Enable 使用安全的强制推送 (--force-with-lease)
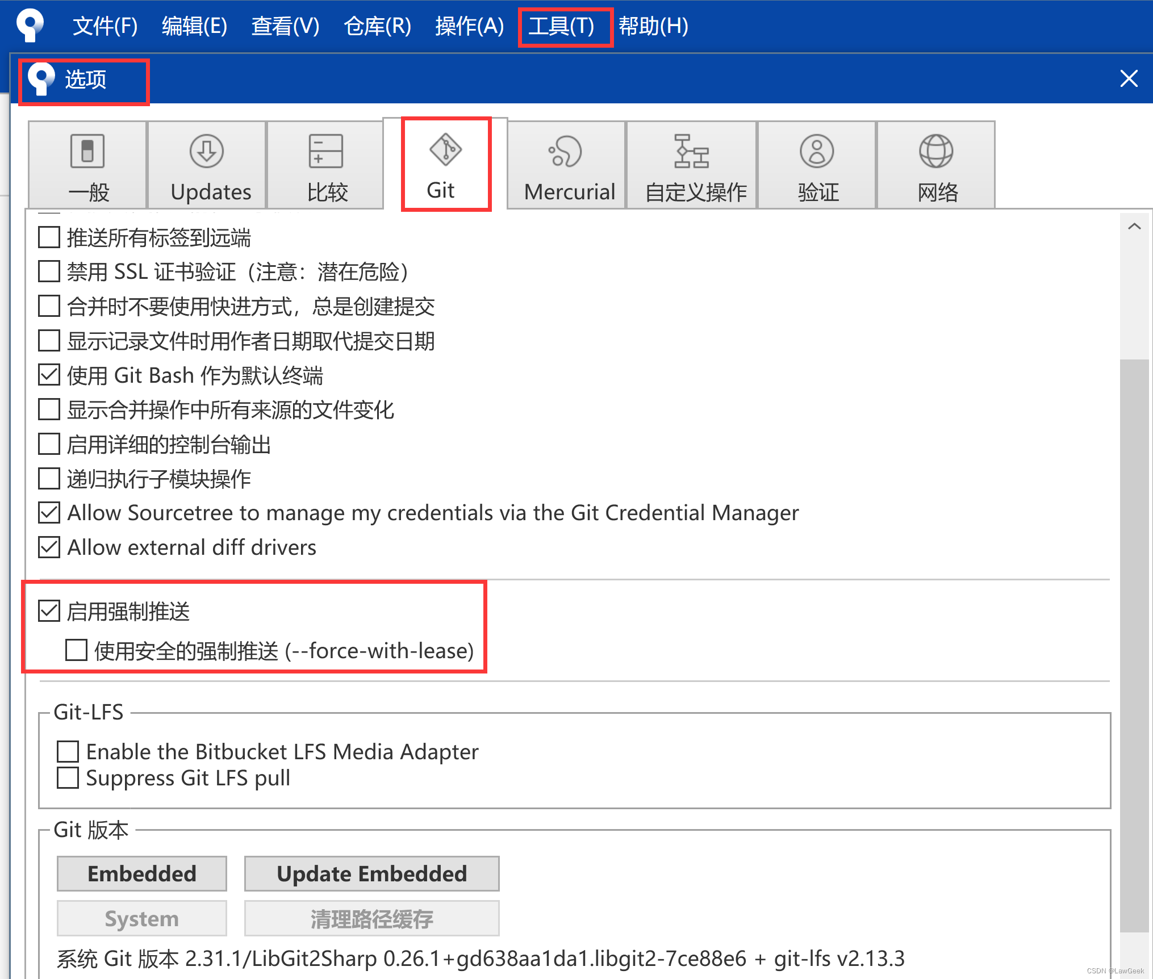1153x979 pixels. click(76, 650)
